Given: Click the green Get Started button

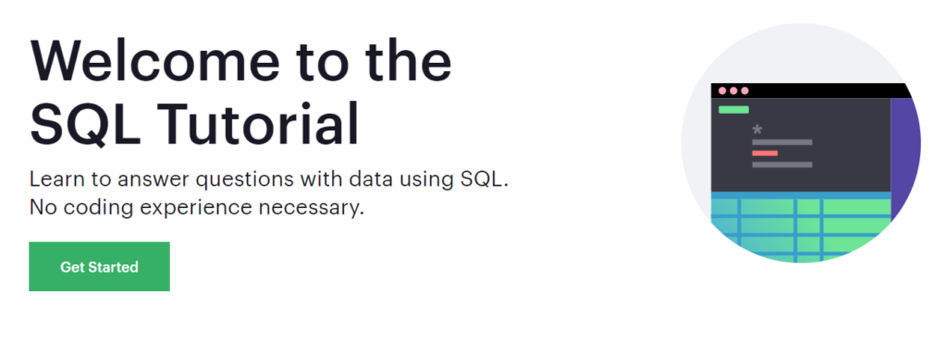Looking at the screenshot, I should pyautogui.click(x=99, y=266).
